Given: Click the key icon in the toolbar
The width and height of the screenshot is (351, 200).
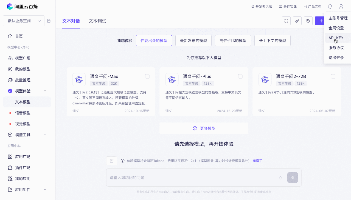Looking at the screenshot, I should click(x=297, y=21).
